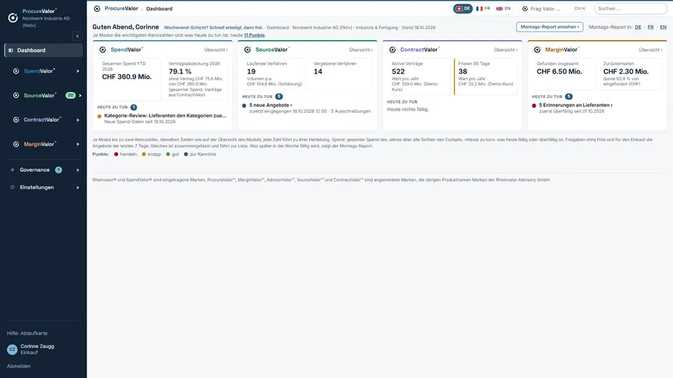This screenshot has width=673, height=378.
Task: Click the Gesamter Spend CHF 360.9 Mio.
Action: tap(127, 77)
